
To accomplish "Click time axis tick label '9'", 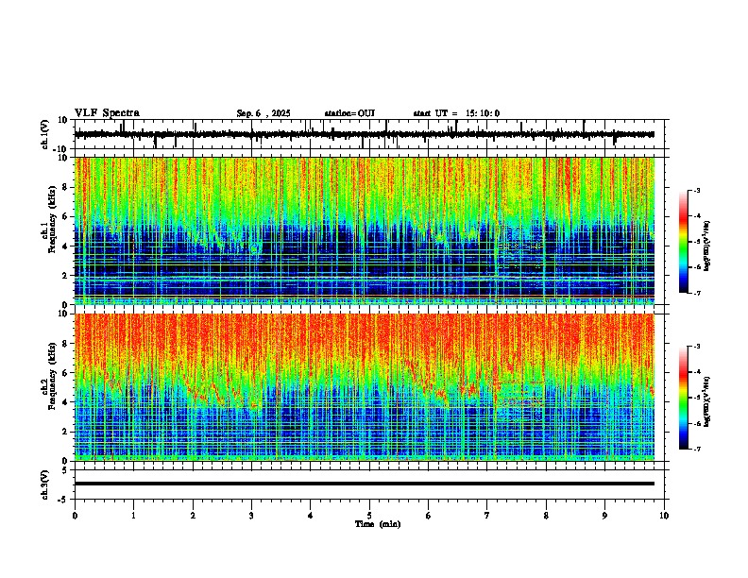I will pyautogui.click(x=604, y=516).
